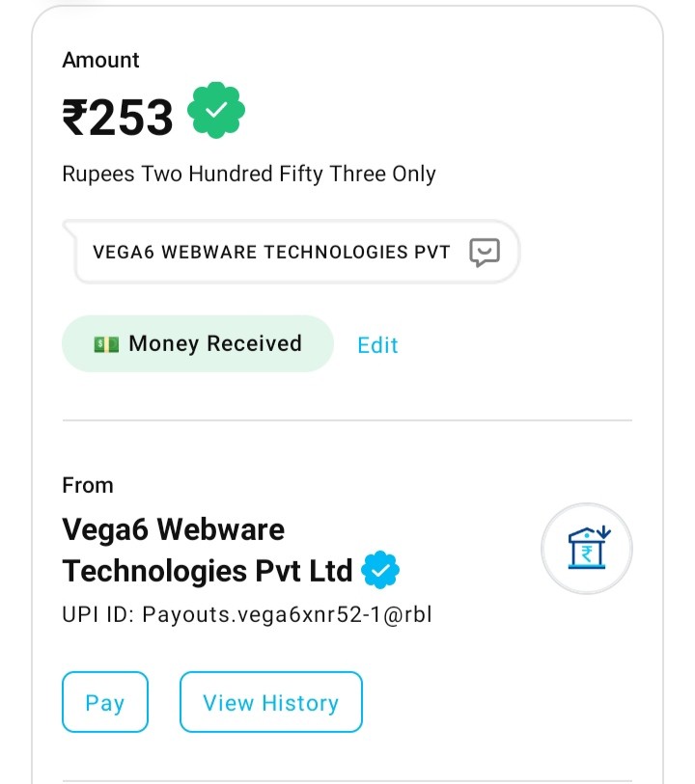Tap the Amount heading label
695x784 pixels.
point(100,60)
